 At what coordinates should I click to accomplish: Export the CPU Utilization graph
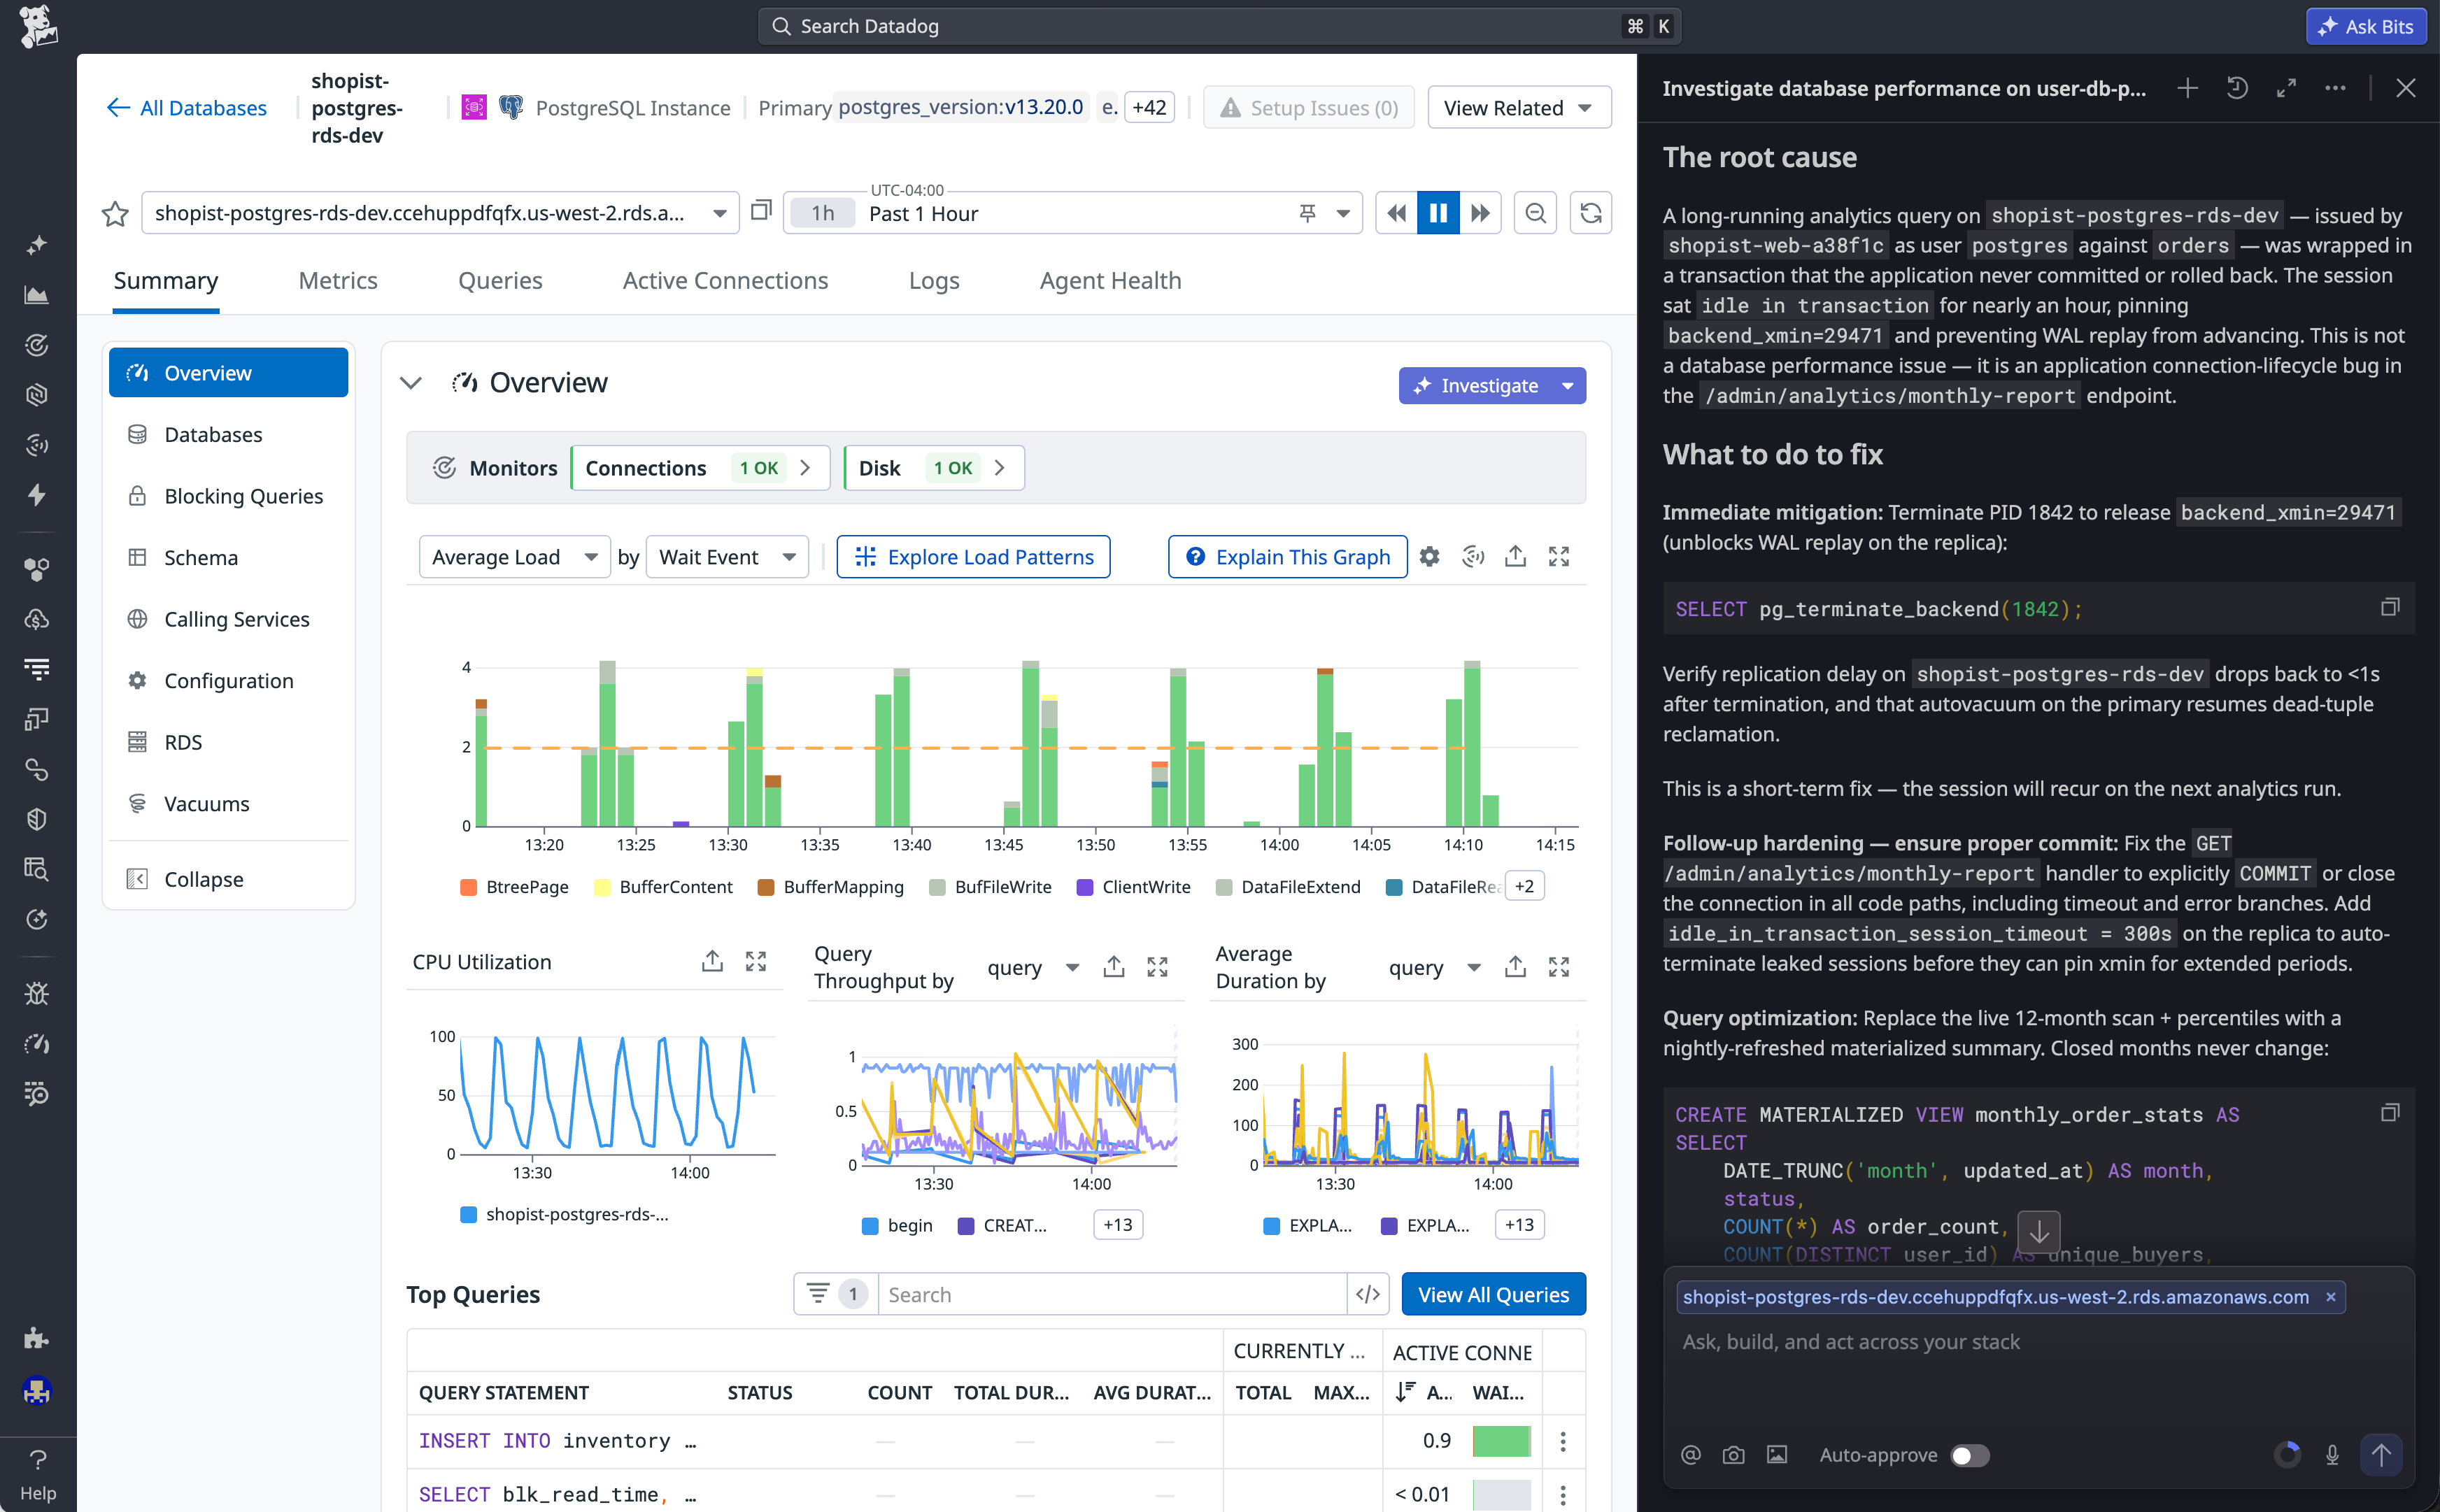(712, 962)
